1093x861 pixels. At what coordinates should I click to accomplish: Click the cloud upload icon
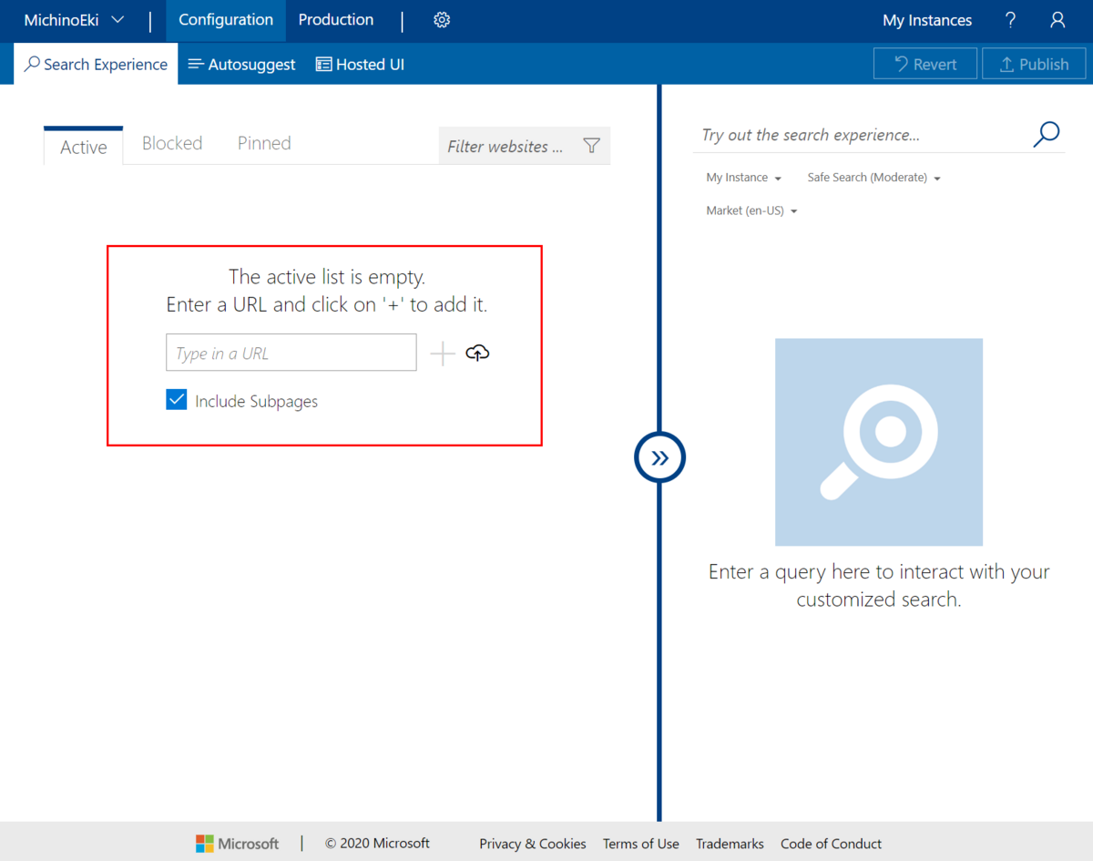[x=477, y=353]
